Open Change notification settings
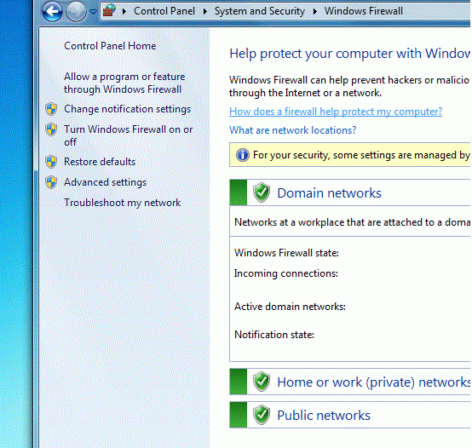Image resolution: width=472 pixels, height=448 pixels. pyautogui.click(x=127, y=109)
